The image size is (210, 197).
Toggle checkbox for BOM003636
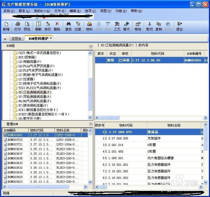tap(5, 158)
